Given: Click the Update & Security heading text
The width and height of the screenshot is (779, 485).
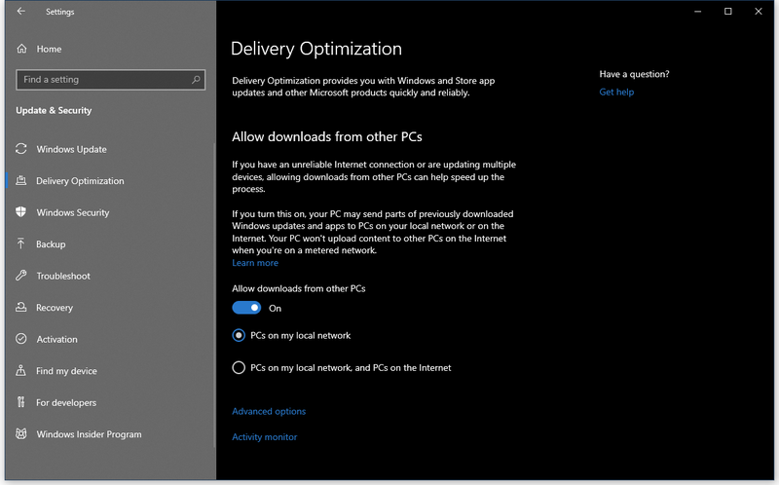Looking at the screenshot, I should click(x=54, y=110).
